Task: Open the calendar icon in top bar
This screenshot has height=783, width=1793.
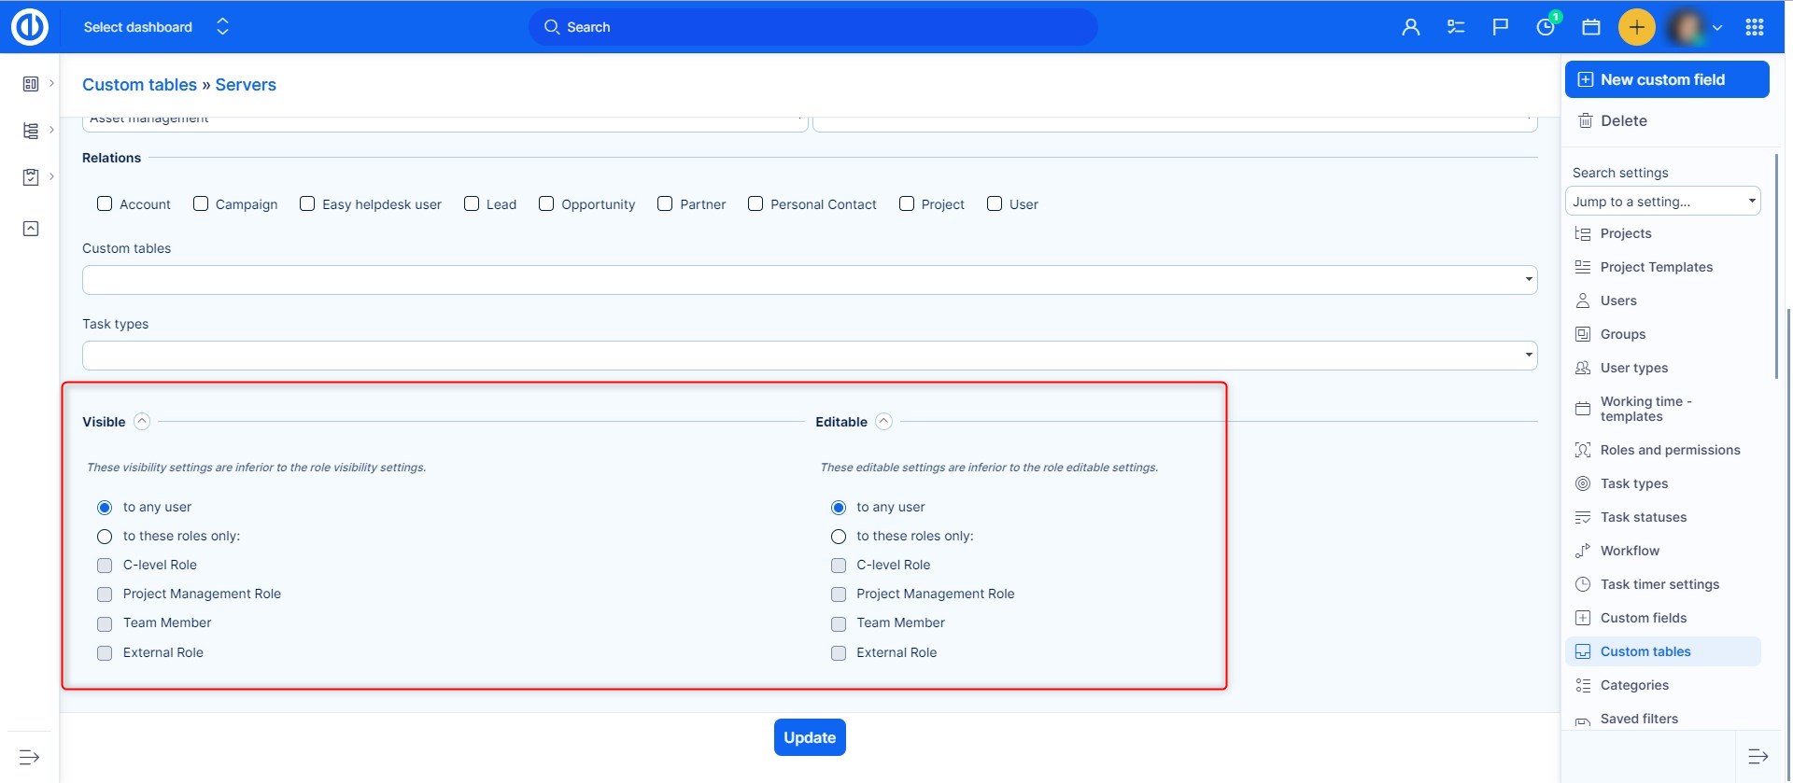Action: pos(1591,27)
